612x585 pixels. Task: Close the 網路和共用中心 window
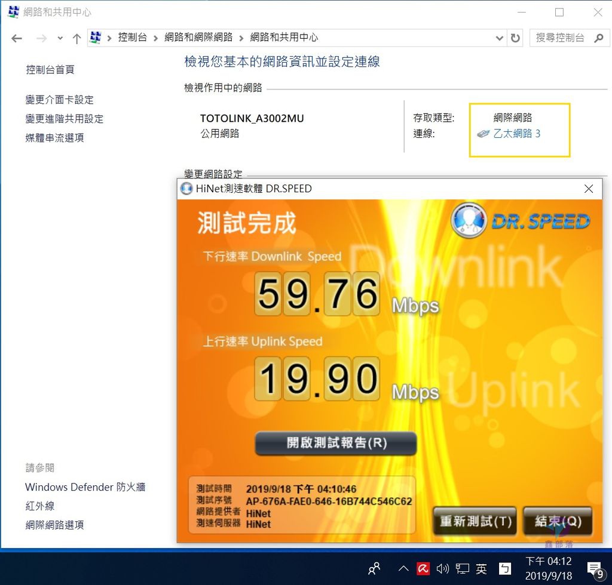[x=598, y=12]
